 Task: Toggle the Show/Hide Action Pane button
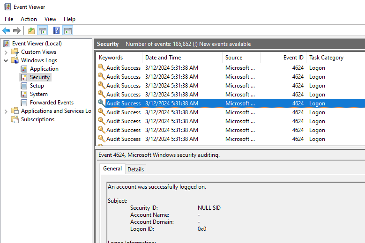68,31
